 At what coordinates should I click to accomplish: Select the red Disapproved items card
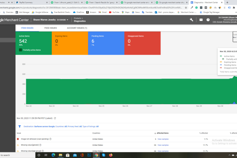[143, 43]
